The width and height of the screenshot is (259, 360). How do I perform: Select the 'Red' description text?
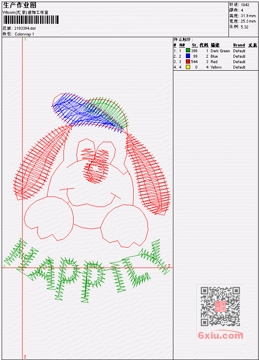click(x=214, y=62)
